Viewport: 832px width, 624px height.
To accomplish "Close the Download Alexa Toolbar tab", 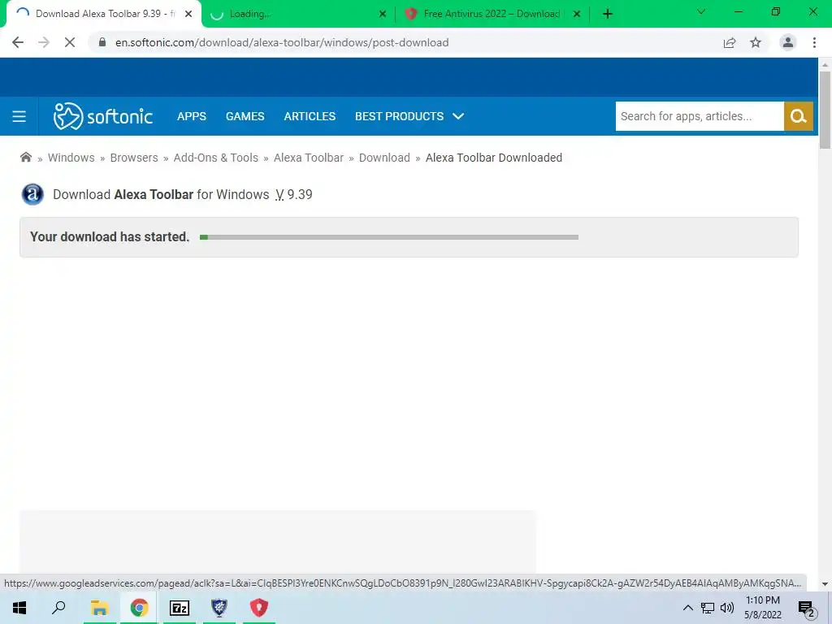I will pyautogui.click(x=188, y=15).
